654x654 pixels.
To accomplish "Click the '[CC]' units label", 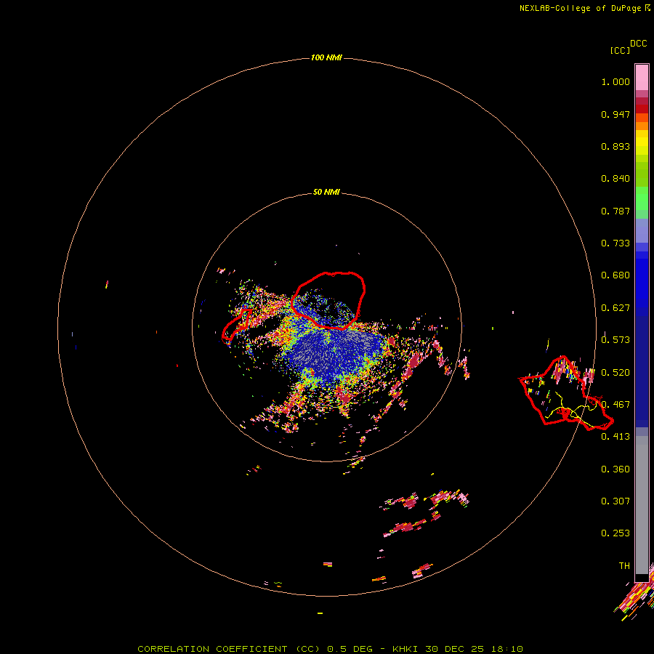I will pos(621,50).
